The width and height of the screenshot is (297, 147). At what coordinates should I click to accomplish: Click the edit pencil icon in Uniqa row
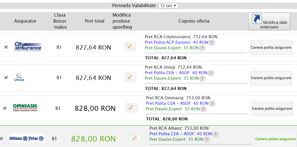pos(130,77)
